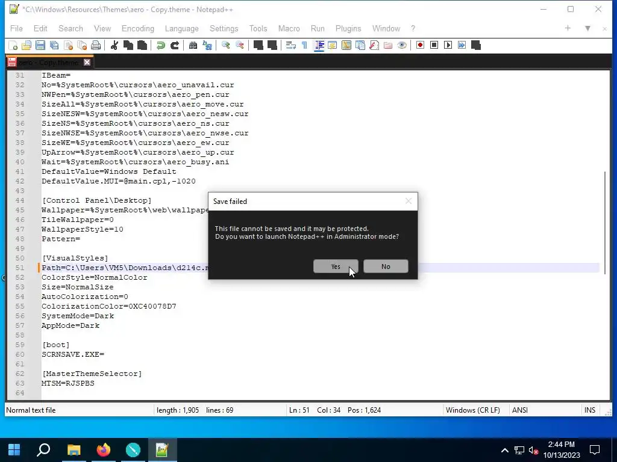Open the File menu

tap(16, 29)
